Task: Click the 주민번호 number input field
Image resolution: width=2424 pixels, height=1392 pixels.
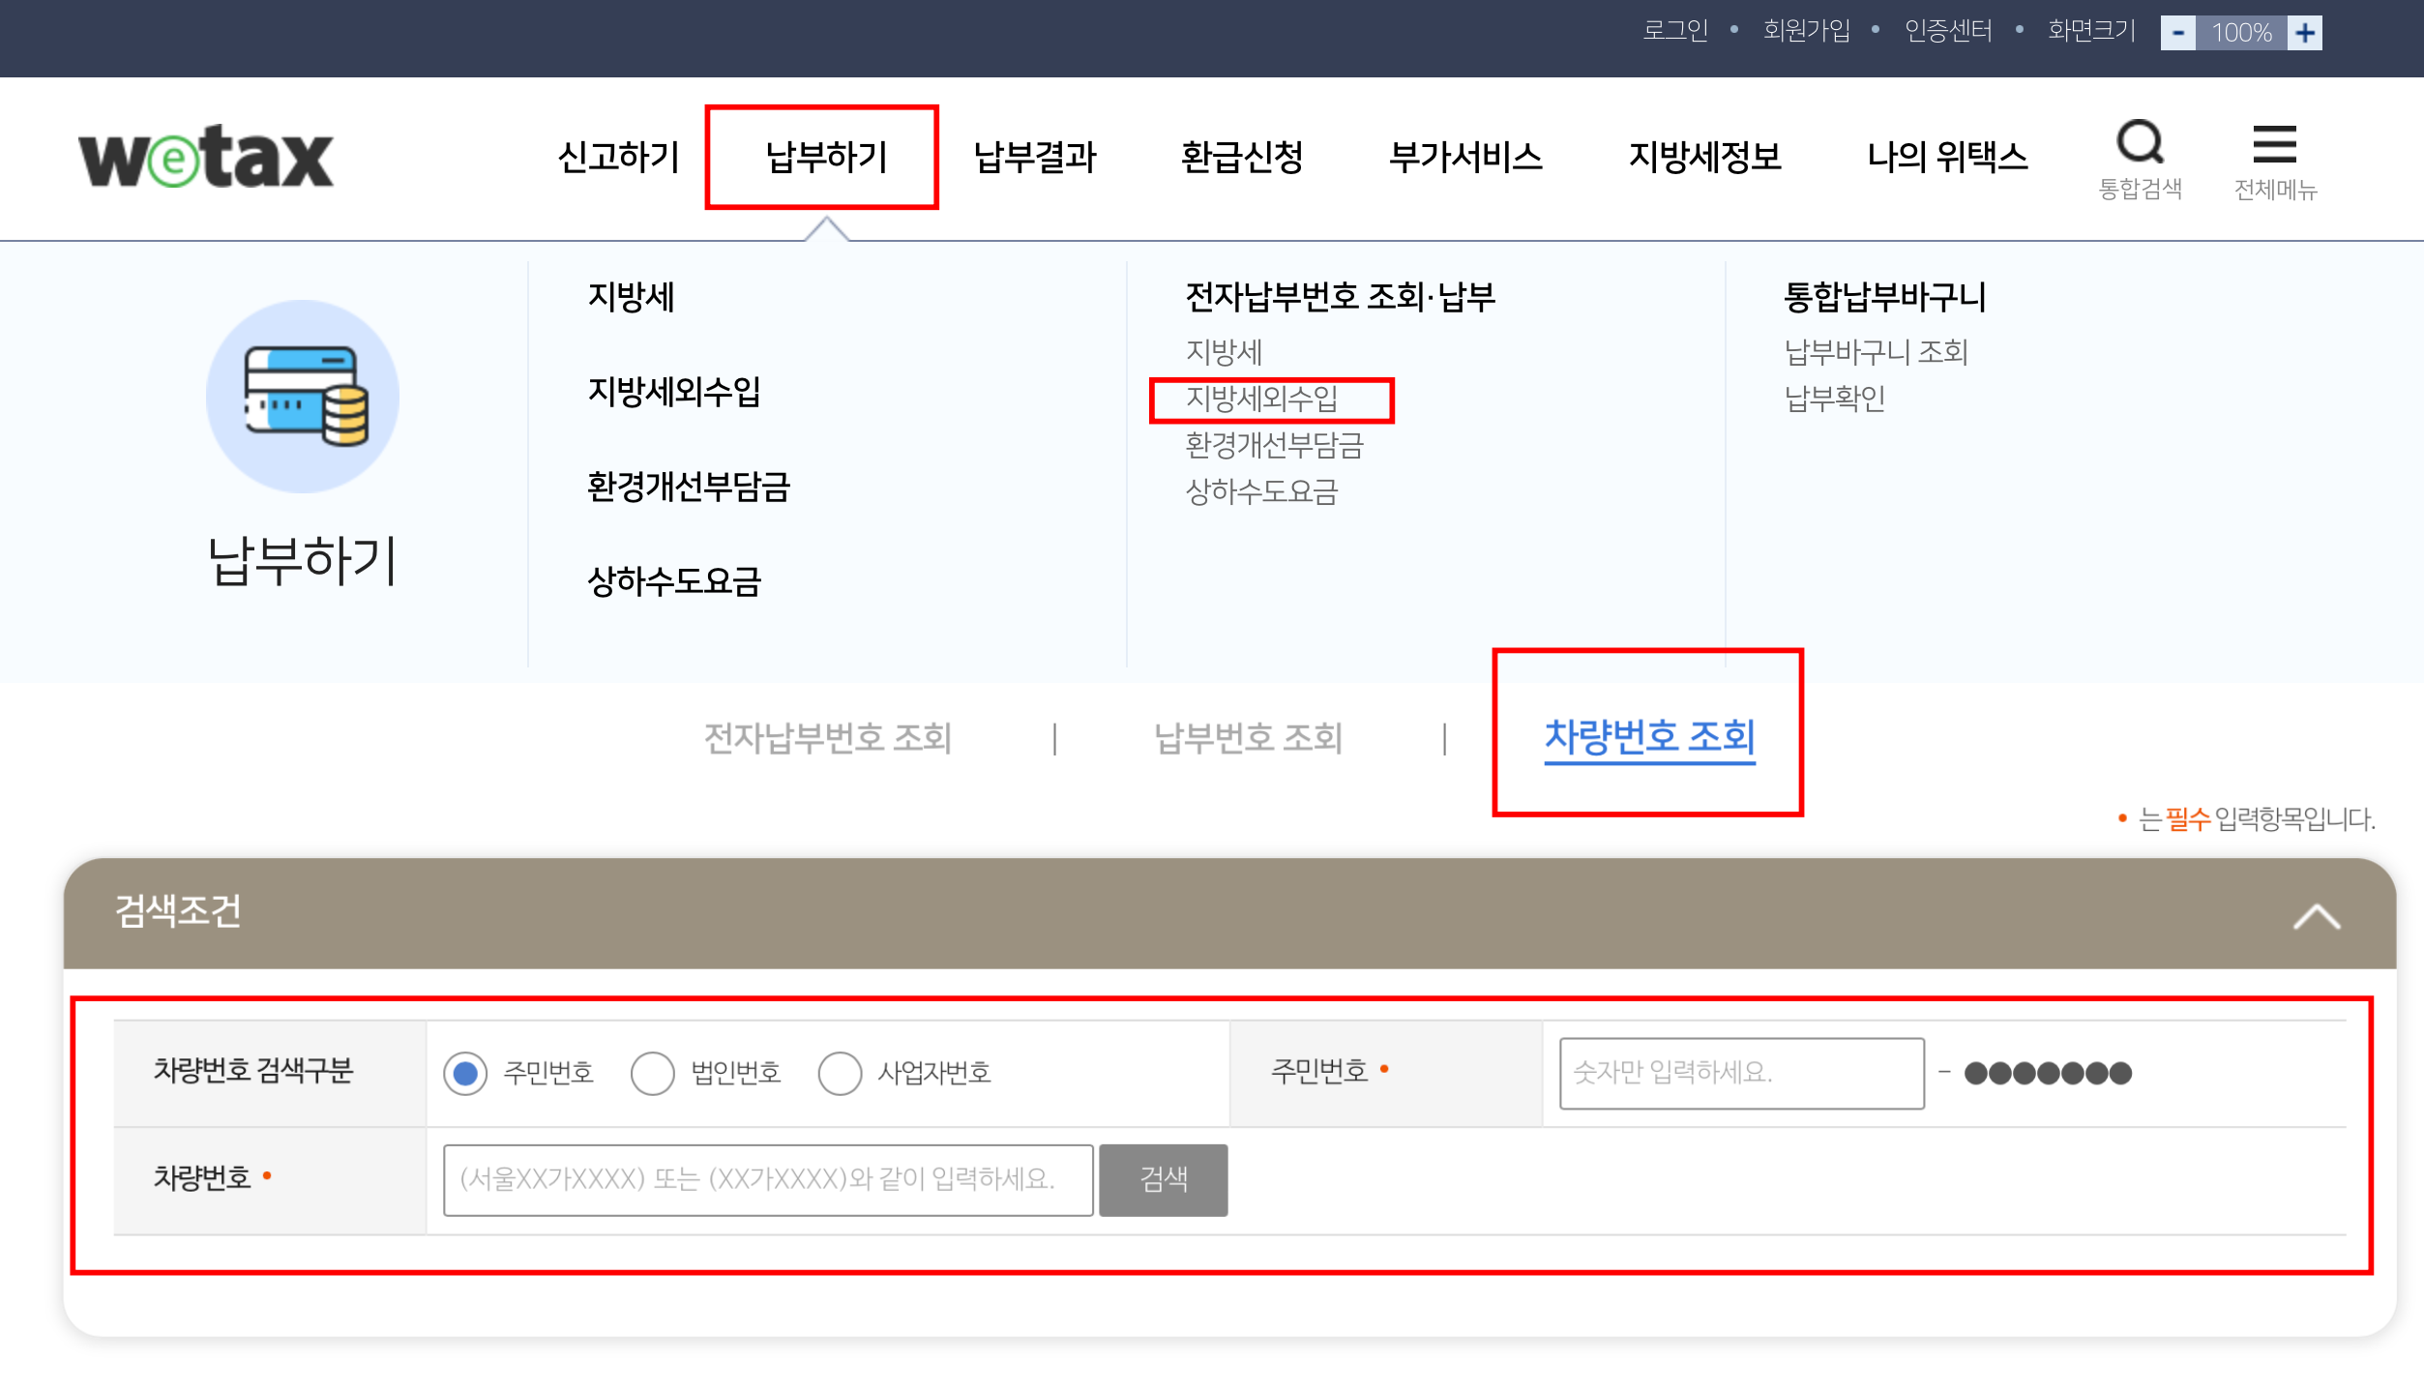Action: click(x=1741, y=1073)
